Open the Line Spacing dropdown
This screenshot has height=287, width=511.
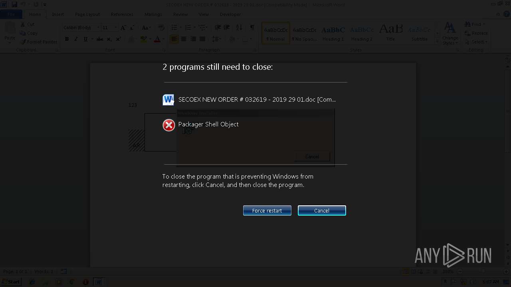pos(216,39)
